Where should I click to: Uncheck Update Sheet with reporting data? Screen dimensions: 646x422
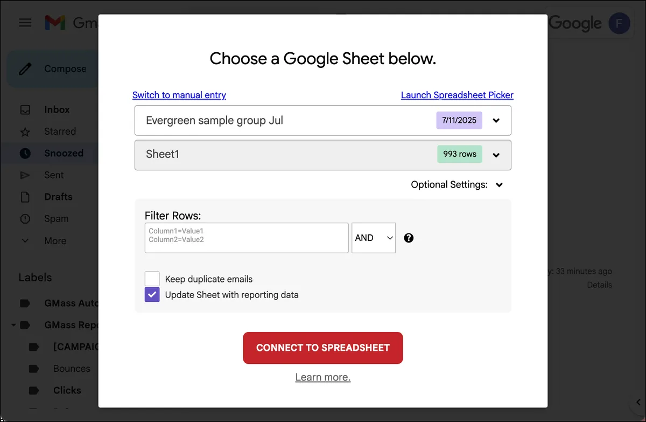(x=152, y=294)
